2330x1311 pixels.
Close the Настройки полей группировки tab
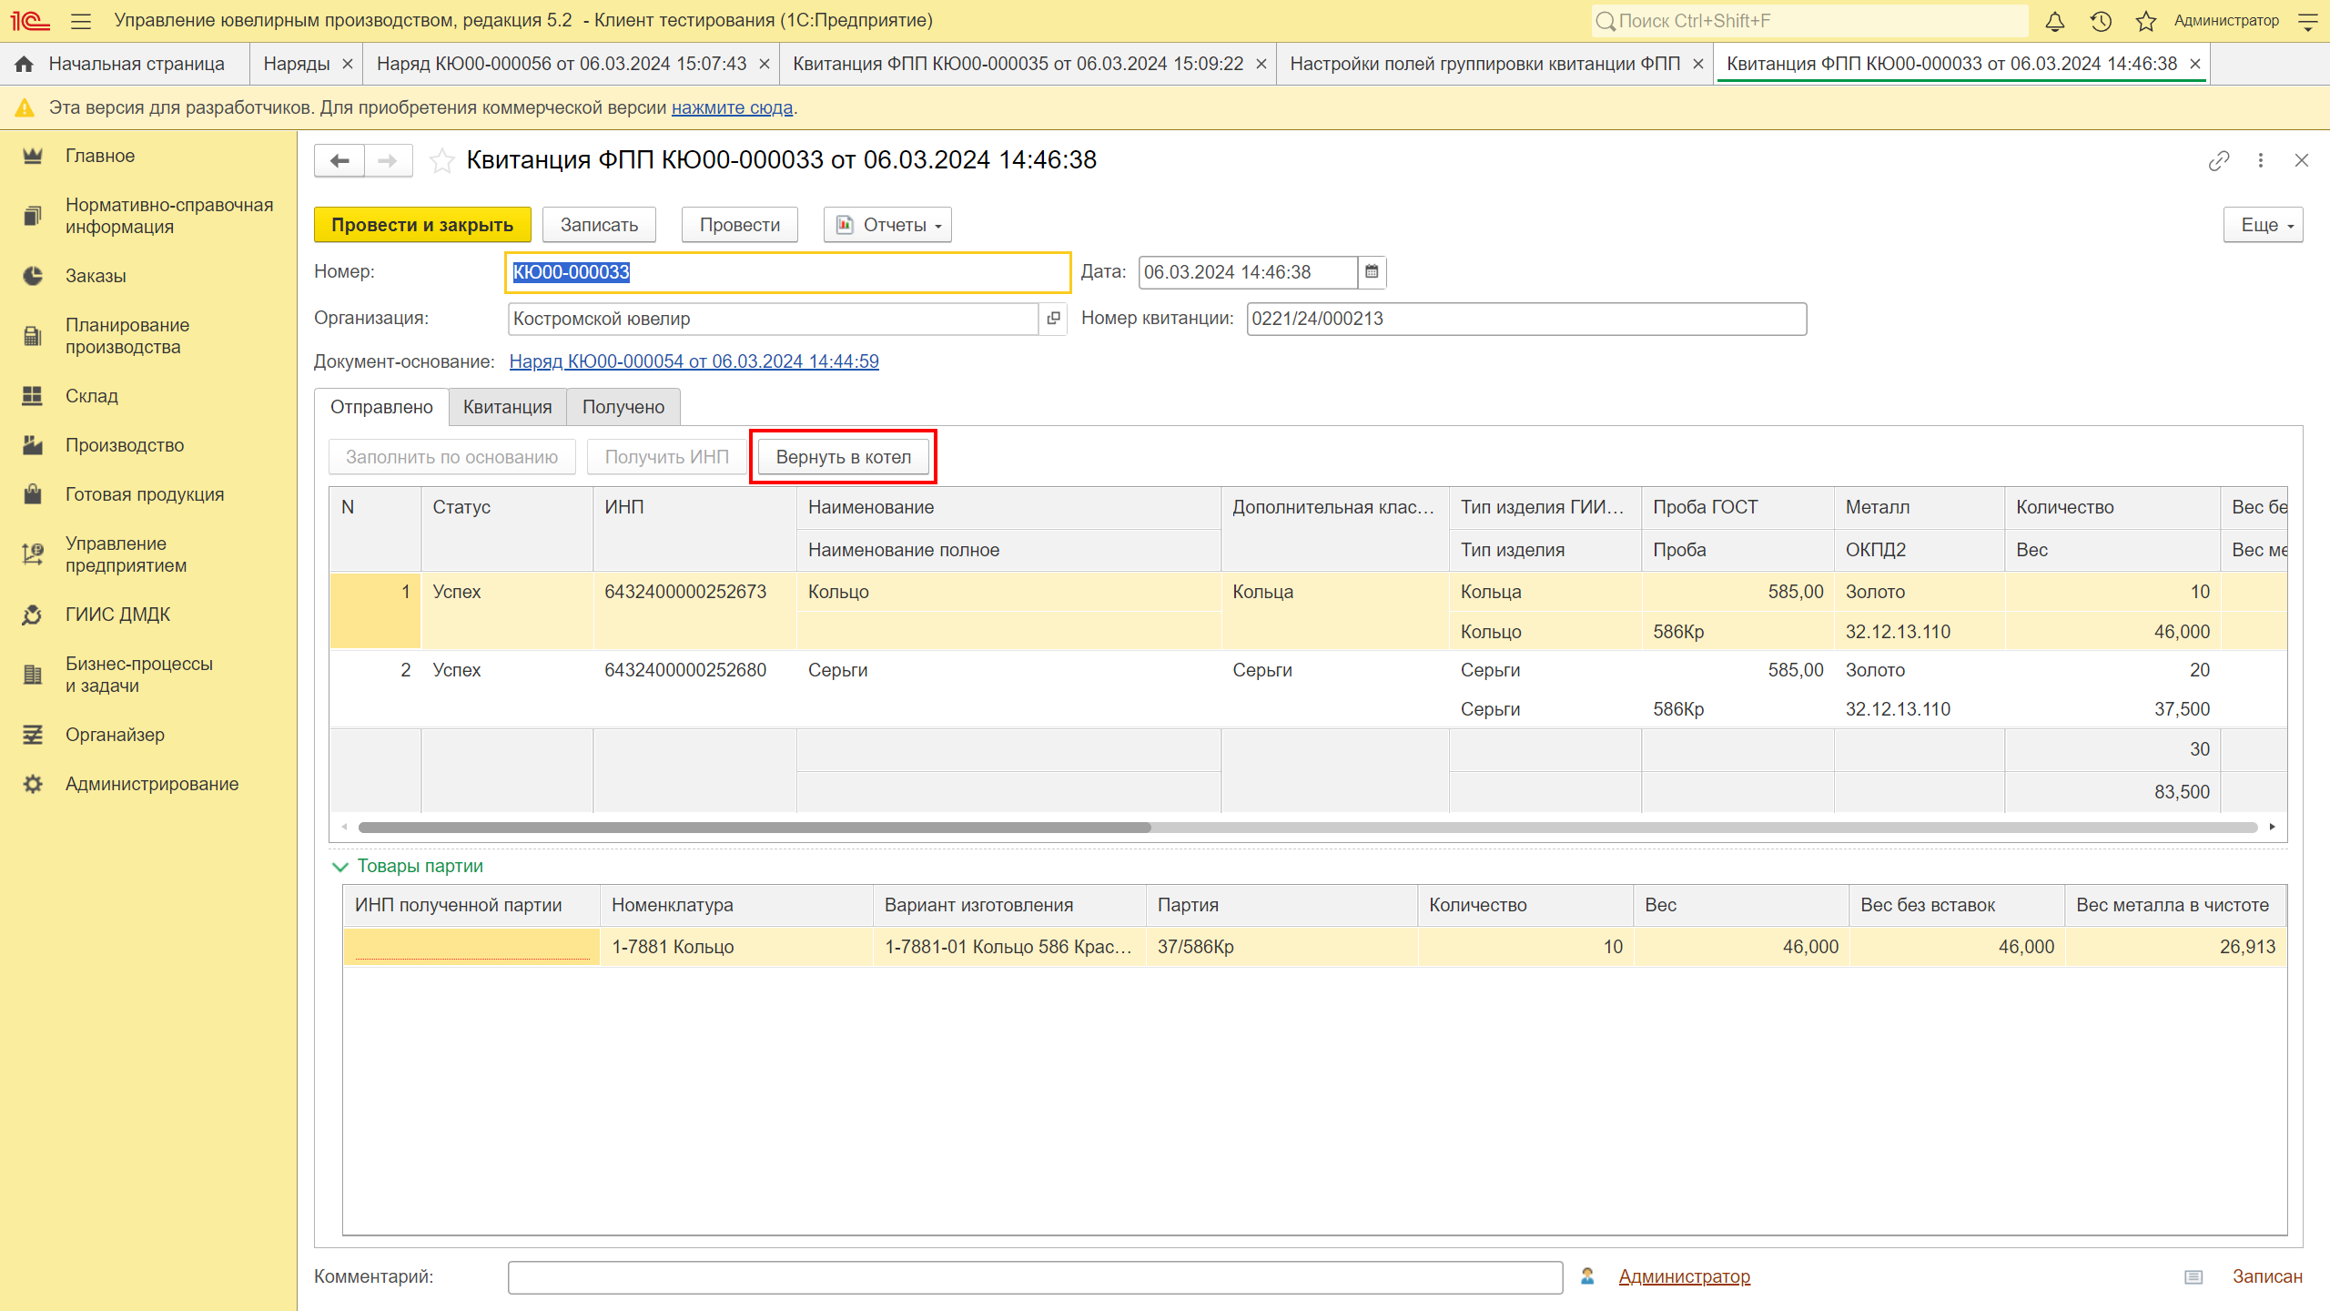point(1697,65)
